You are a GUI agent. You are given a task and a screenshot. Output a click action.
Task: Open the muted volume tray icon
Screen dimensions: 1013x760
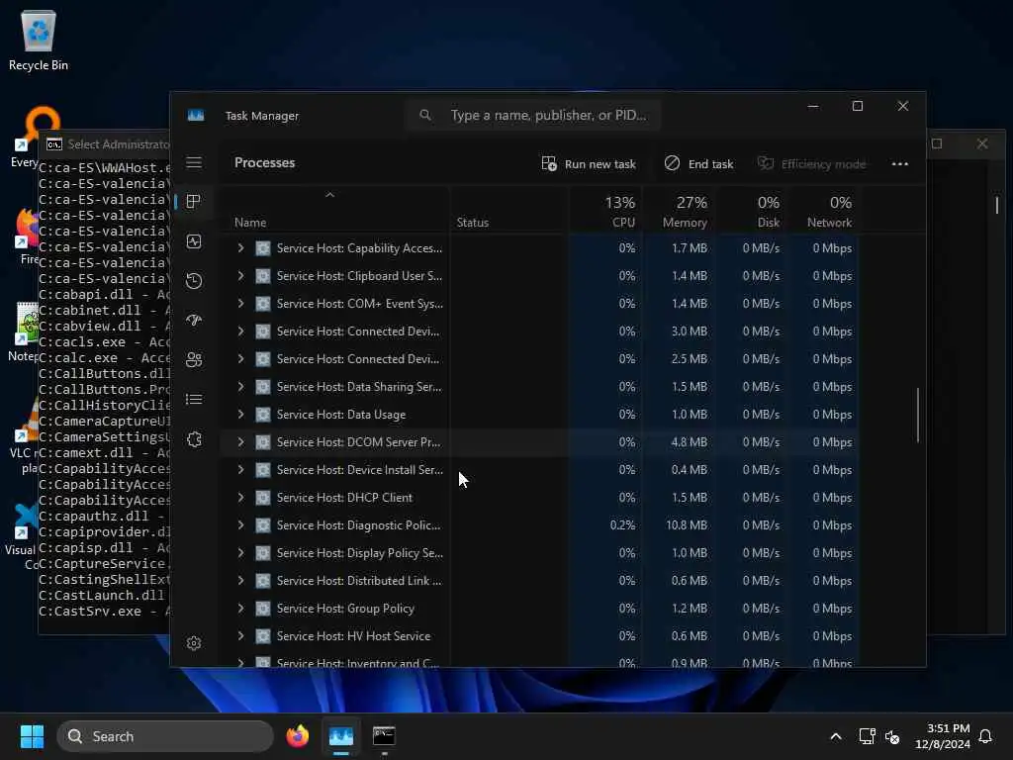(892, 736)
